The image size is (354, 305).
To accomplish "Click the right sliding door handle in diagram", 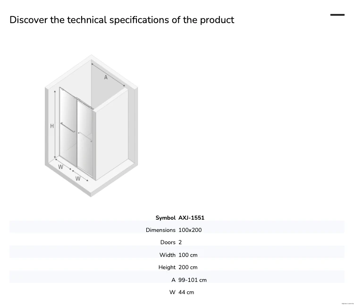I will (x=85, y=137).
